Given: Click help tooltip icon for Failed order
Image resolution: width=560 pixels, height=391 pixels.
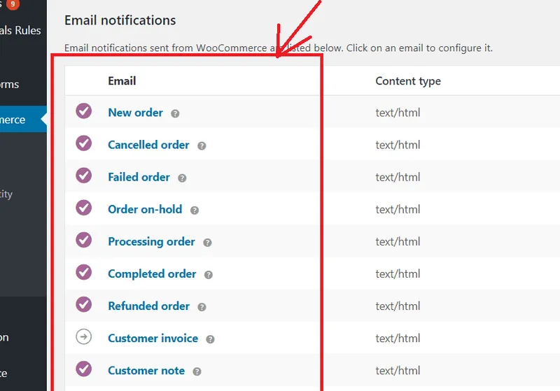Looking at the screenshot, I should click(x=182, y=178).
